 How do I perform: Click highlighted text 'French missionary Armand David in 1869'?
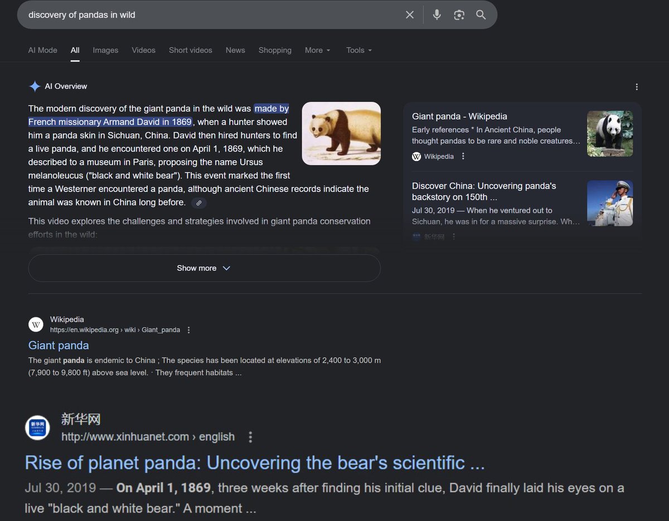click(110, 122)
